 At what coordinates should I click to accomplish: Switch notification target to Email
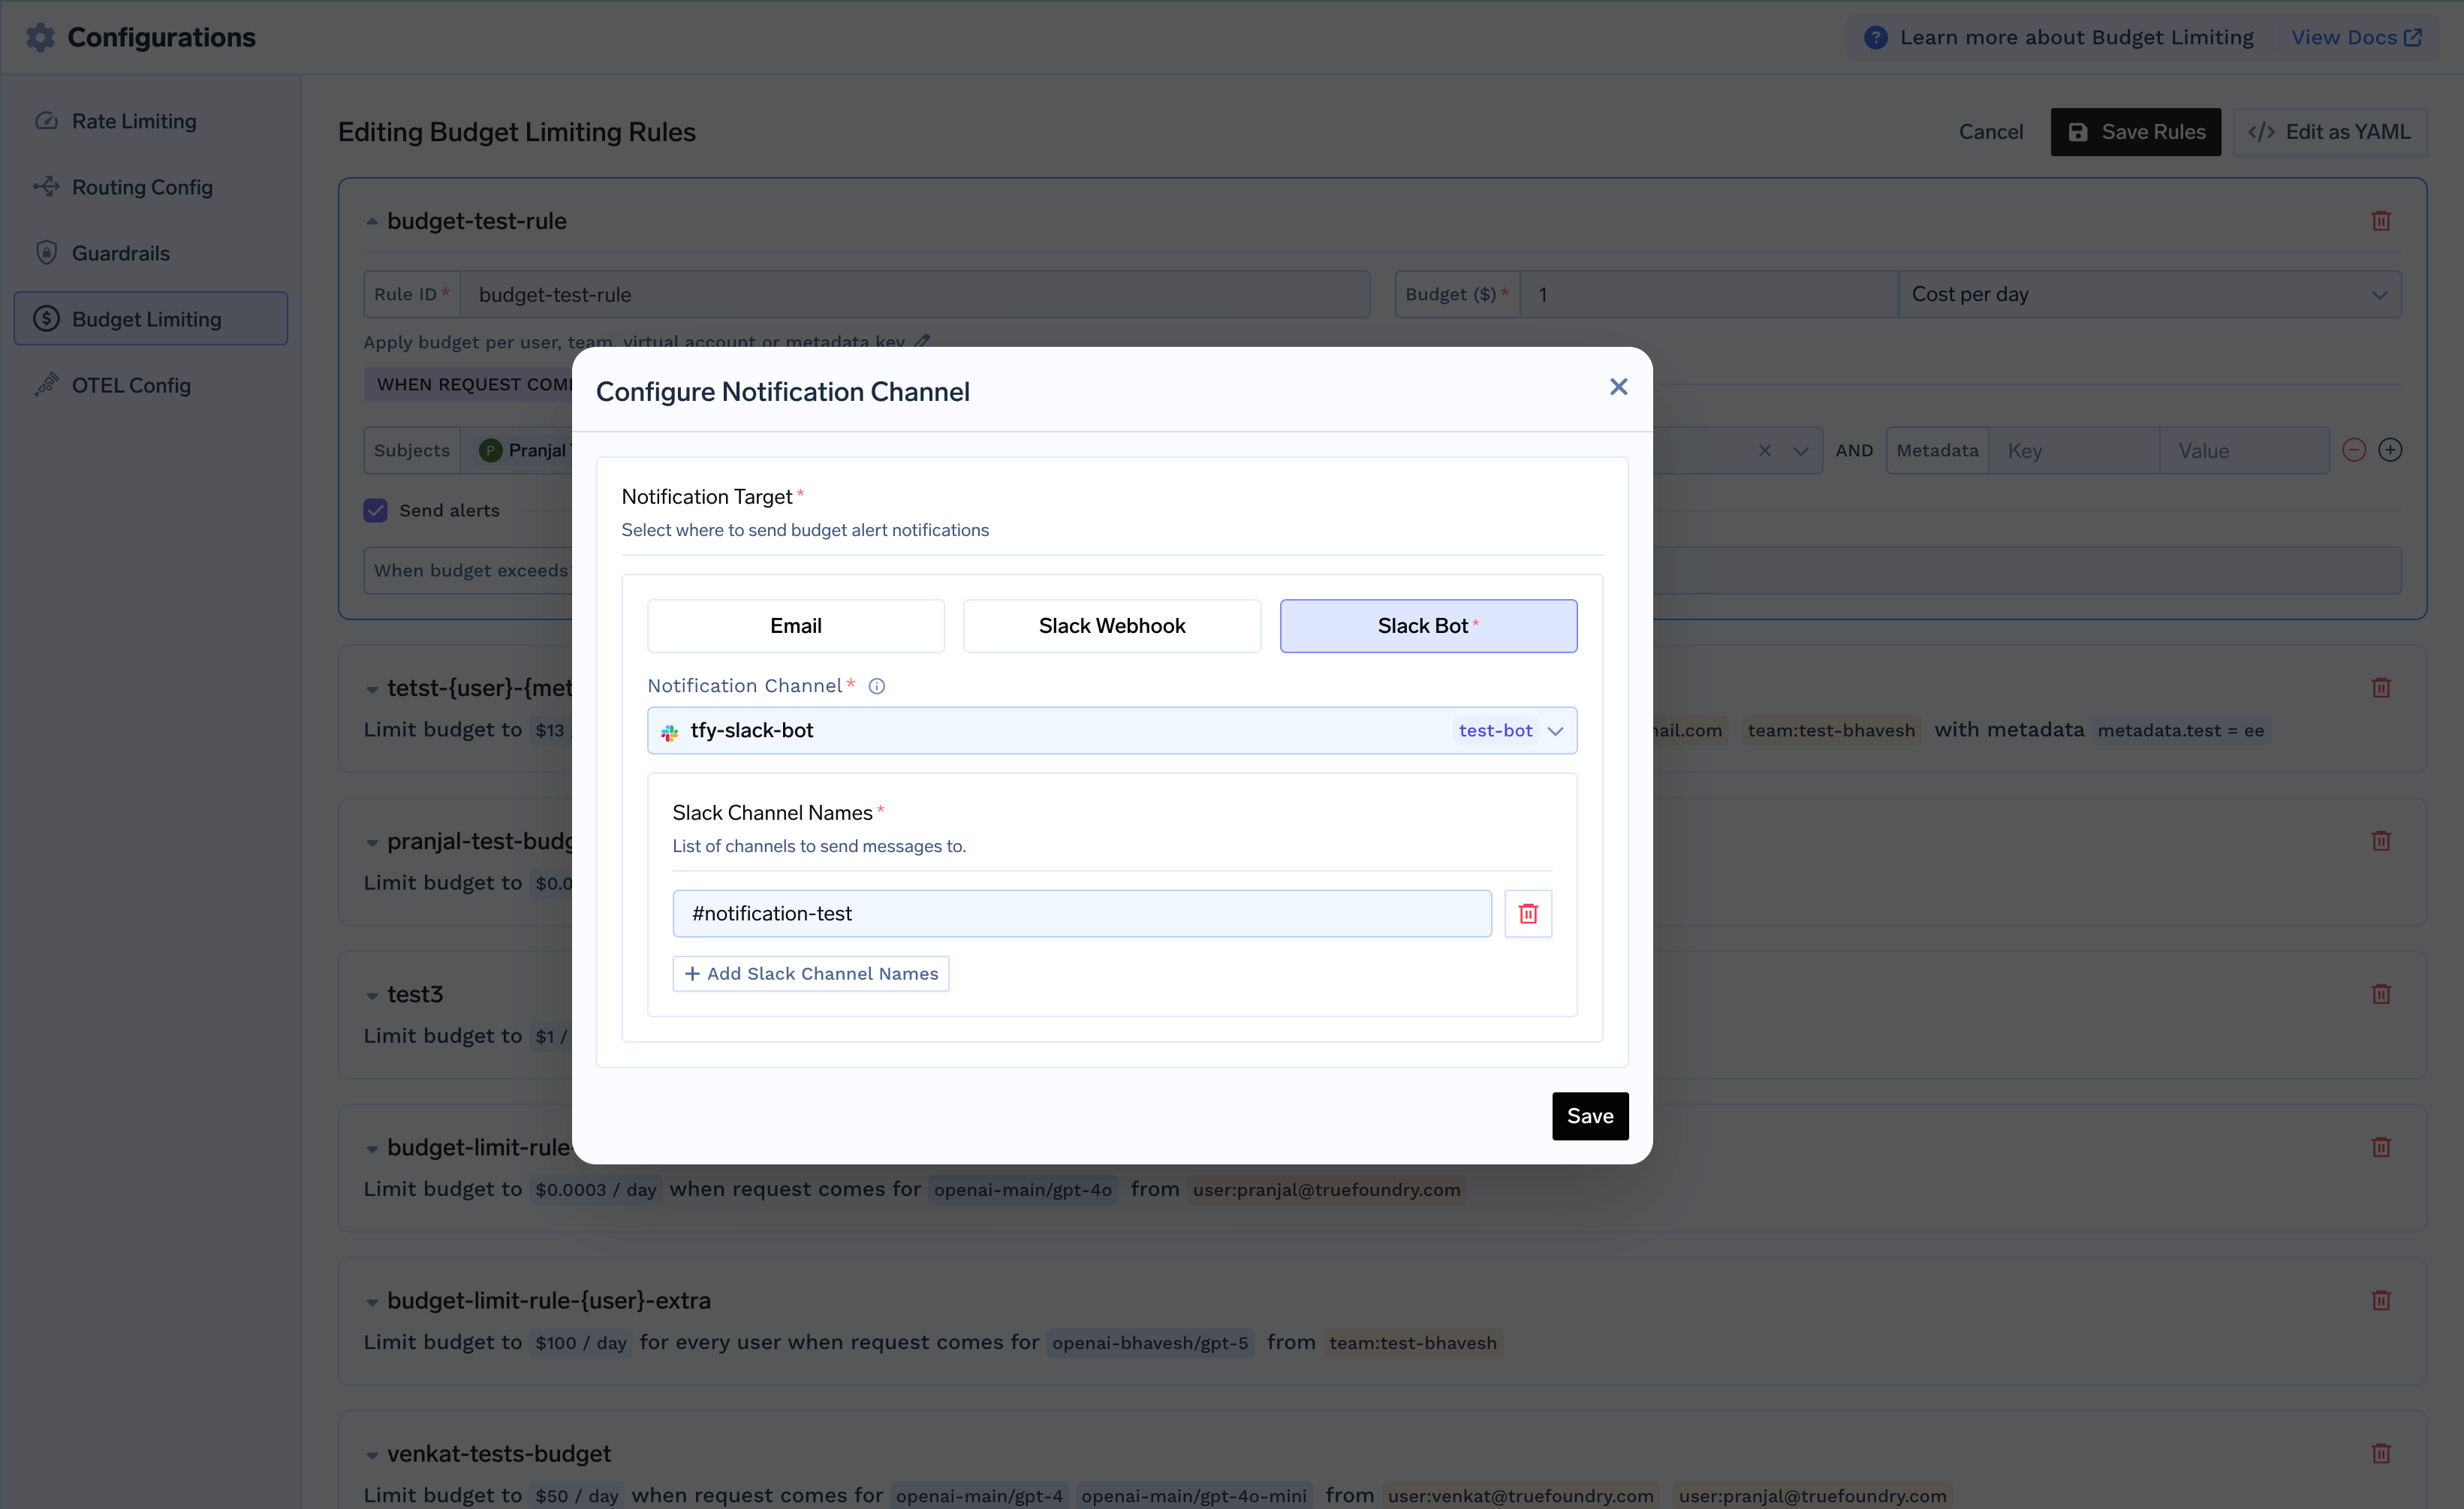pos(795,625)
